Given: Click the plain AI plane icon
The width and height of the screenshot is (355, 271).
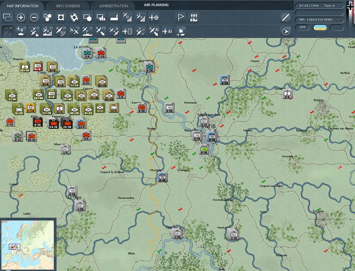Looking at the screenshot, I should pos(167,31).
